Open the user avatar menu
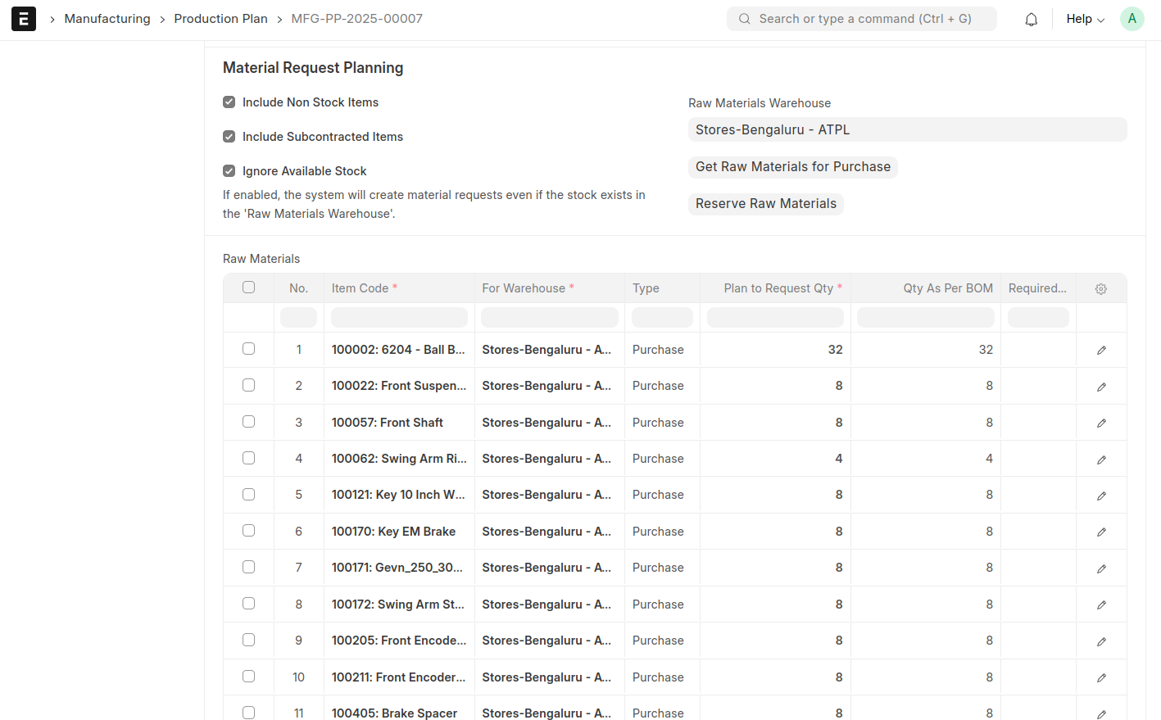This screenshot has width=1161, height=720. [1132, 19]
